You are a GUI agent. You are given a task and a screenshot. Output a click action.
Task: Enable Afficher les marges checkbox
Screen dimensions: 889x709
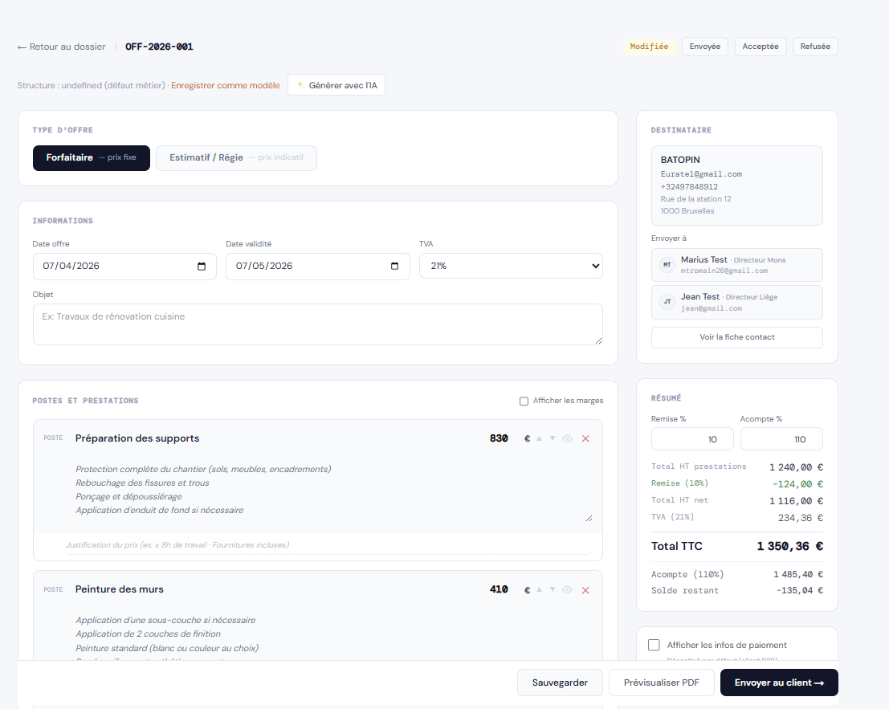coord(524,401)
